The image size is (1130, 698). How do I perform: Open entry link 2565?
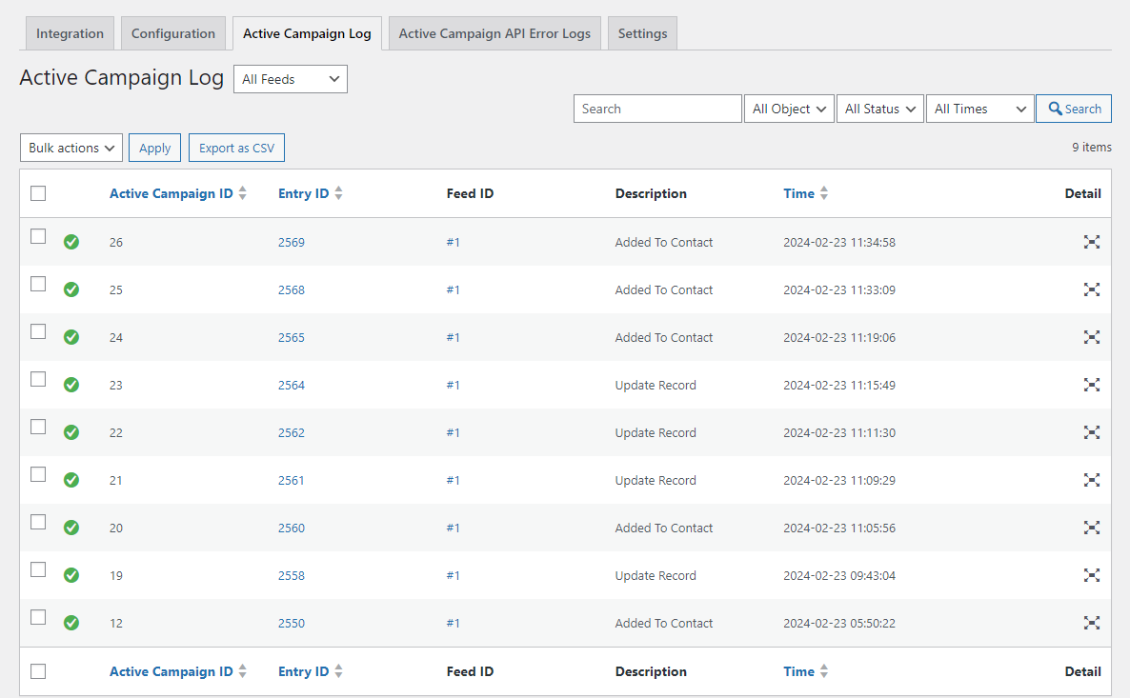pos(292,337)
